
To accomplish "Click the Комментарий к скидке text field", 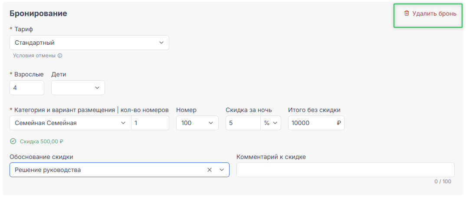I will (x=345, y=170).
